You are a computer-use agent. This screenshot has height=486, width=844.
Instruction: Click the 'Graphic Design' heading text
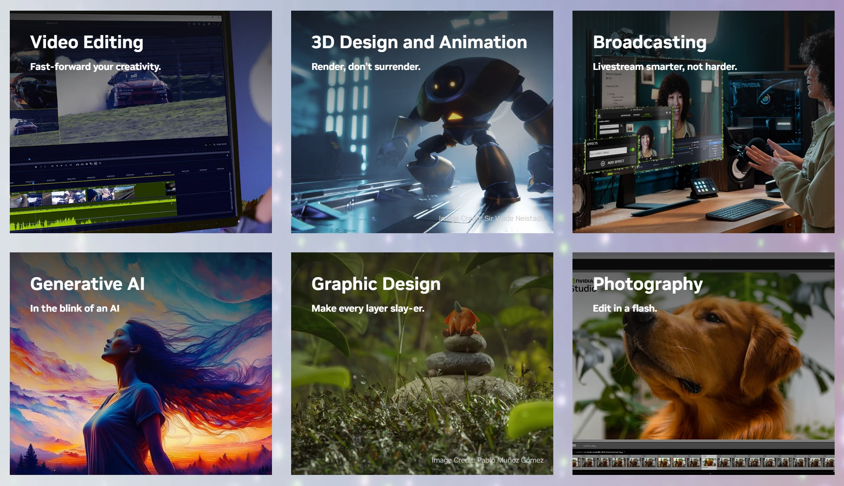[376, 284]
